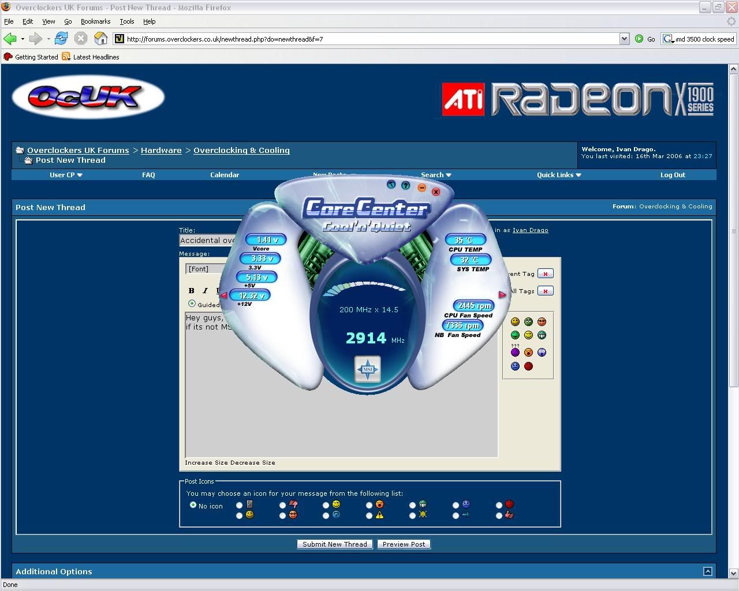Screen dimensions: 739x591
Task: Reload the page with the refresh icon
Action: (x=61, y=39)
